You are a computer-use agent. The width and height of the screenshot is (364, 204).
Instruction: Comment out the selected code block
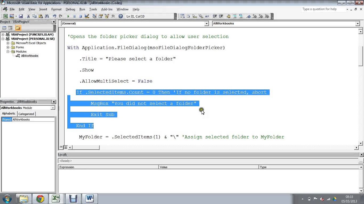tap(235, 16)
